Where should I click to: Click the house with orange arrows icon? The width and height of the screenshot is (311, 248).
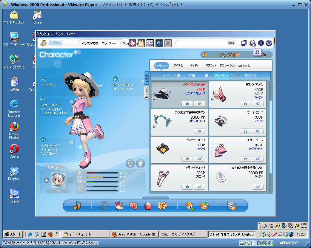204,206
